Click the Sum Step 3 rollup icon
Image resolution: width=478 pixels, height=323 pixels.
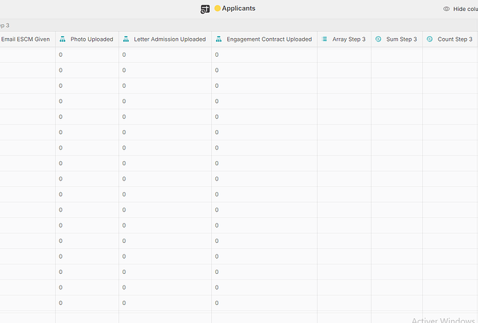tap(378, 39)
